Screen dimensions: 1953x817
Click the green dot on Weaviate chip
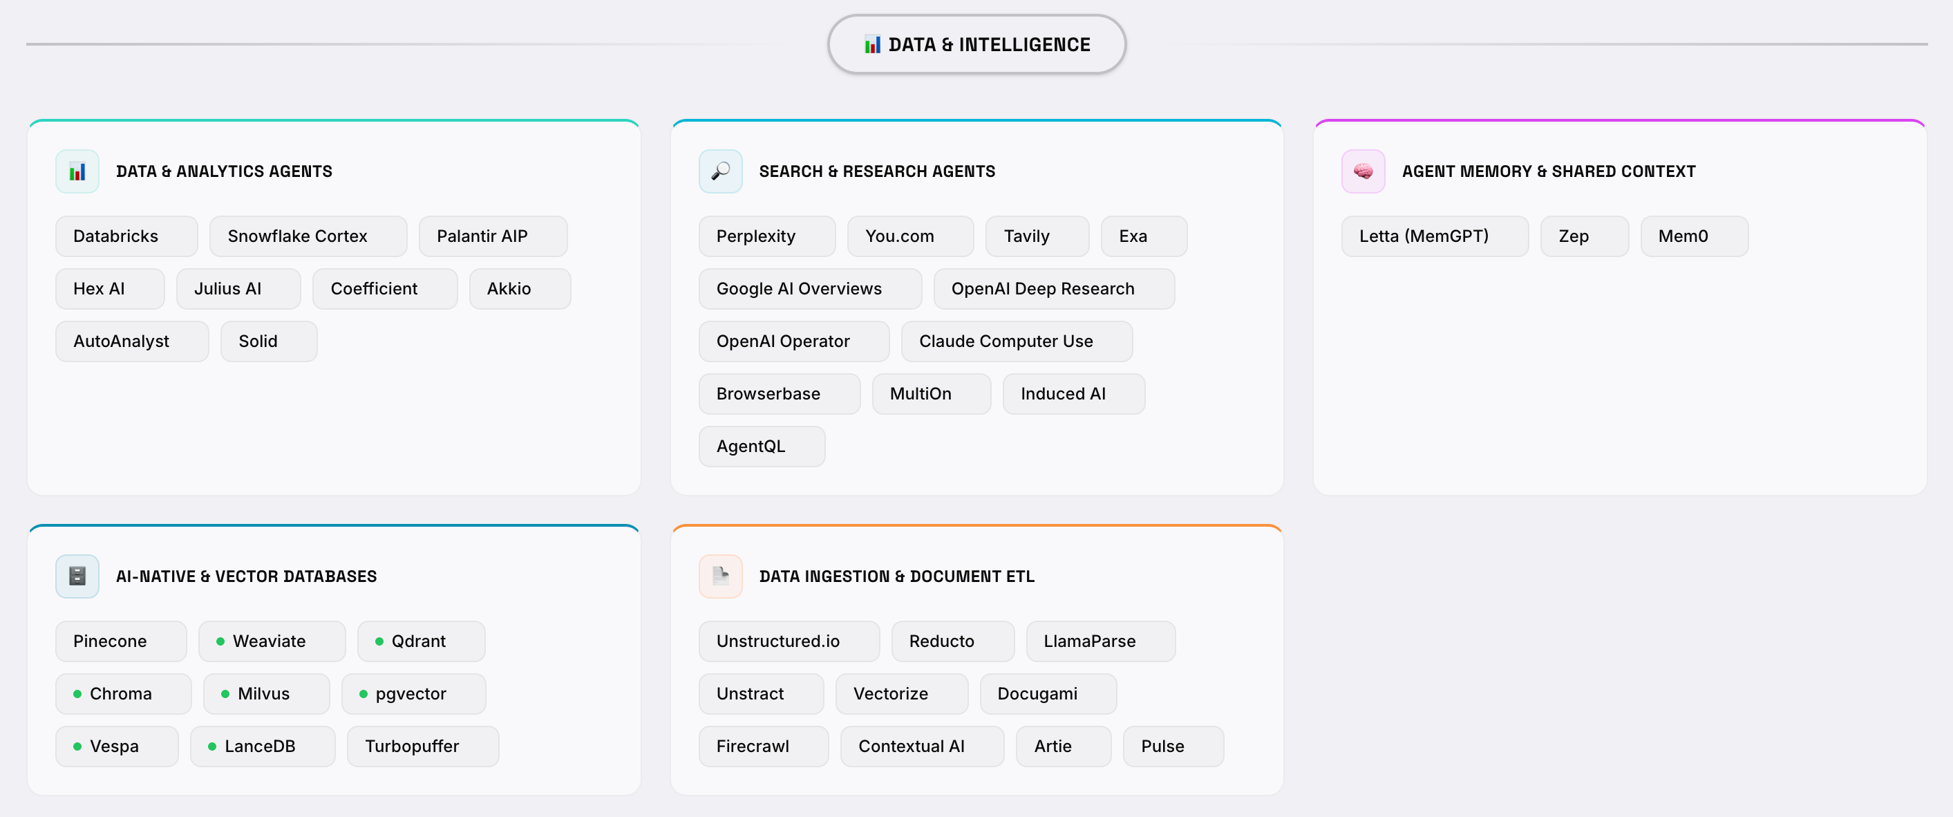[x=220, y=641]
